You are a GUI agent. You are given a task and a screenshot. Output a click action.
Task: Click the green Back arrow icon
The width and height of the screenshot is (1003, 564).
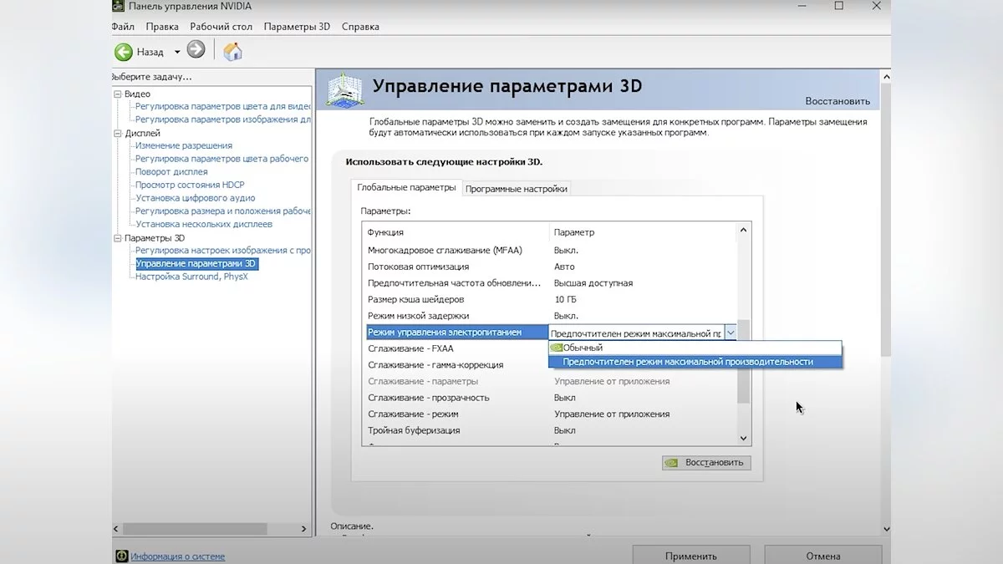pyautogui.click(x=124, y=52)
